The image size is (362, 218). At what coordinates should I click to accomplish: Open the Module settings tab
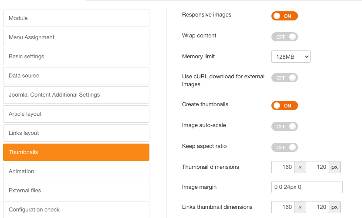click(76, 18)
